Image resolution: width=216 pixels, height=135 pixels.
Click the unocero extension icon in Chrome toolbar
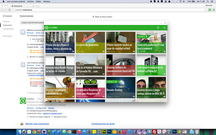point(210,10)
